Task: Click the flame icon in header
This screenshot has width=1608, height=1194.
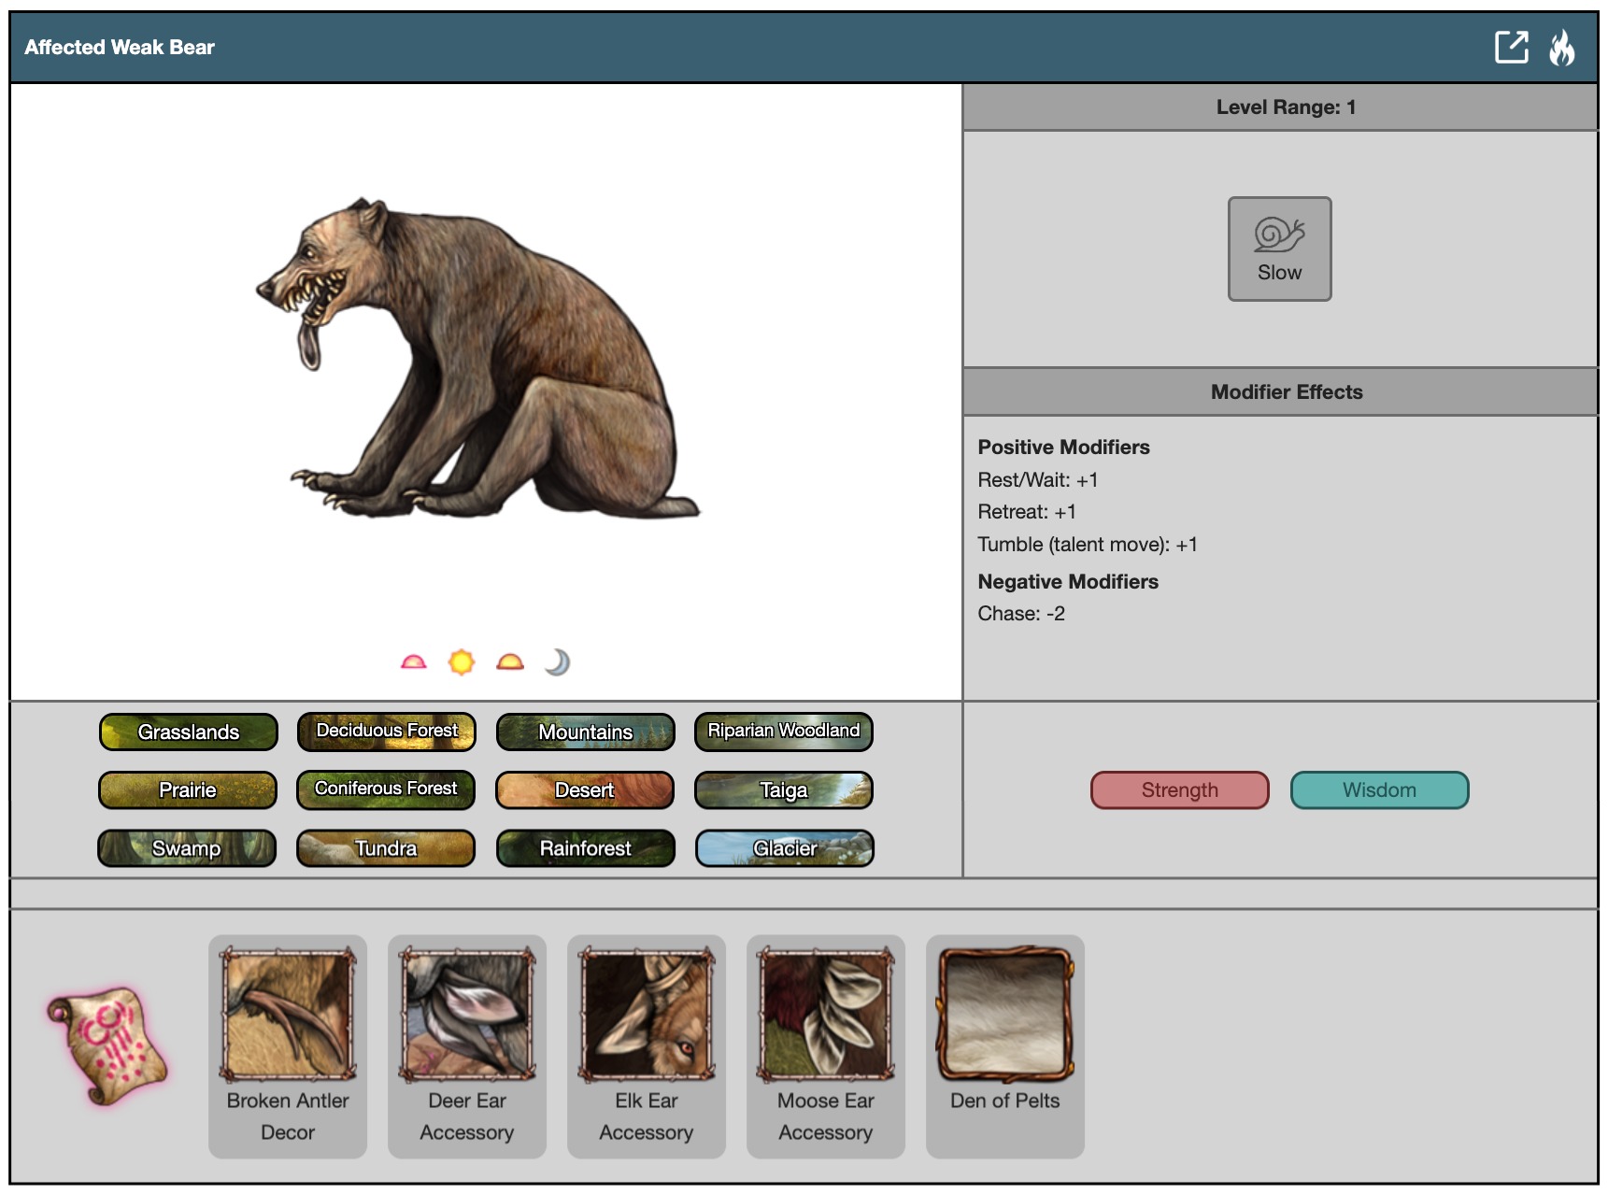Action: [1561, 47]
